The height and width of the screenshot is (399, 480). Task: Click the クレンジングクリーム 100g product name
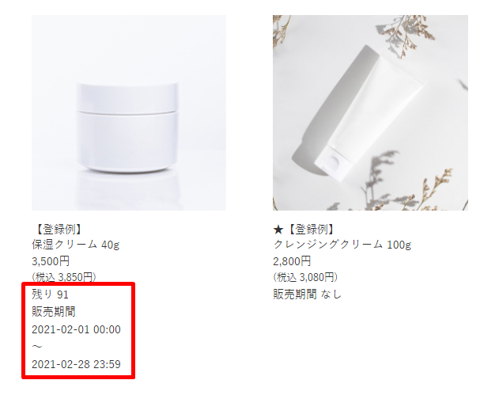coord(342,245)
